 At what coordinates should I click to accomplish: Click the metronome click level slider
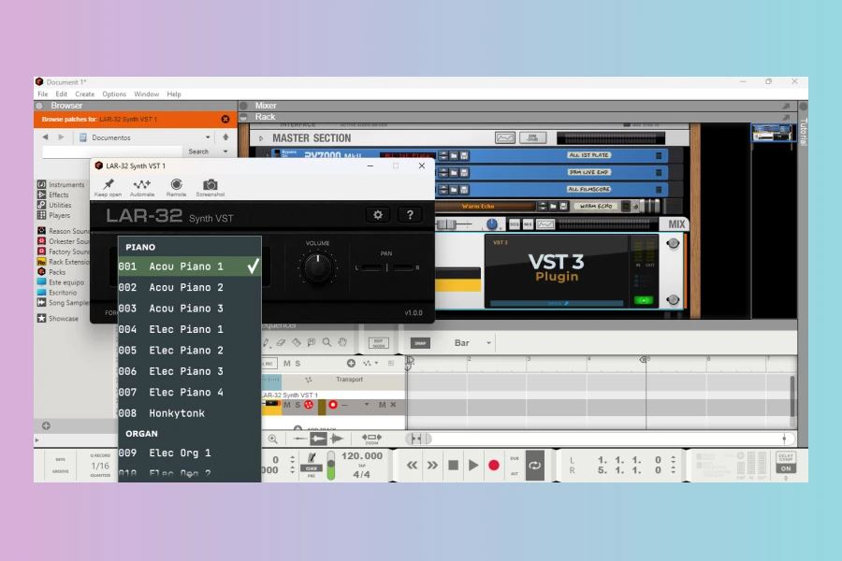pyautogui.click(x=331, y=465)
